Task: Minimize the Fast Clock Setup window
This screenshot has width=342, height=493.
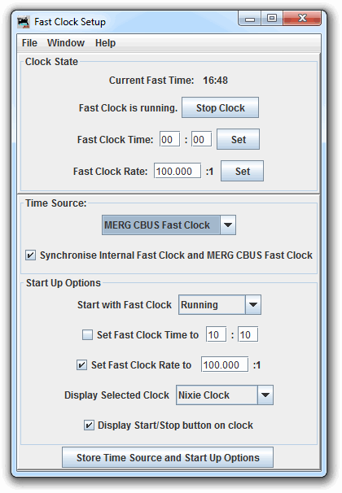Action: pos(250,19)
